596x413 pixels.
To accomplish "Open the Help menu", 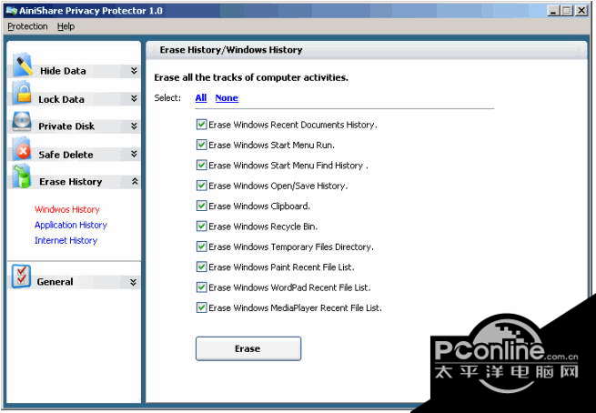I will (66, 26).
